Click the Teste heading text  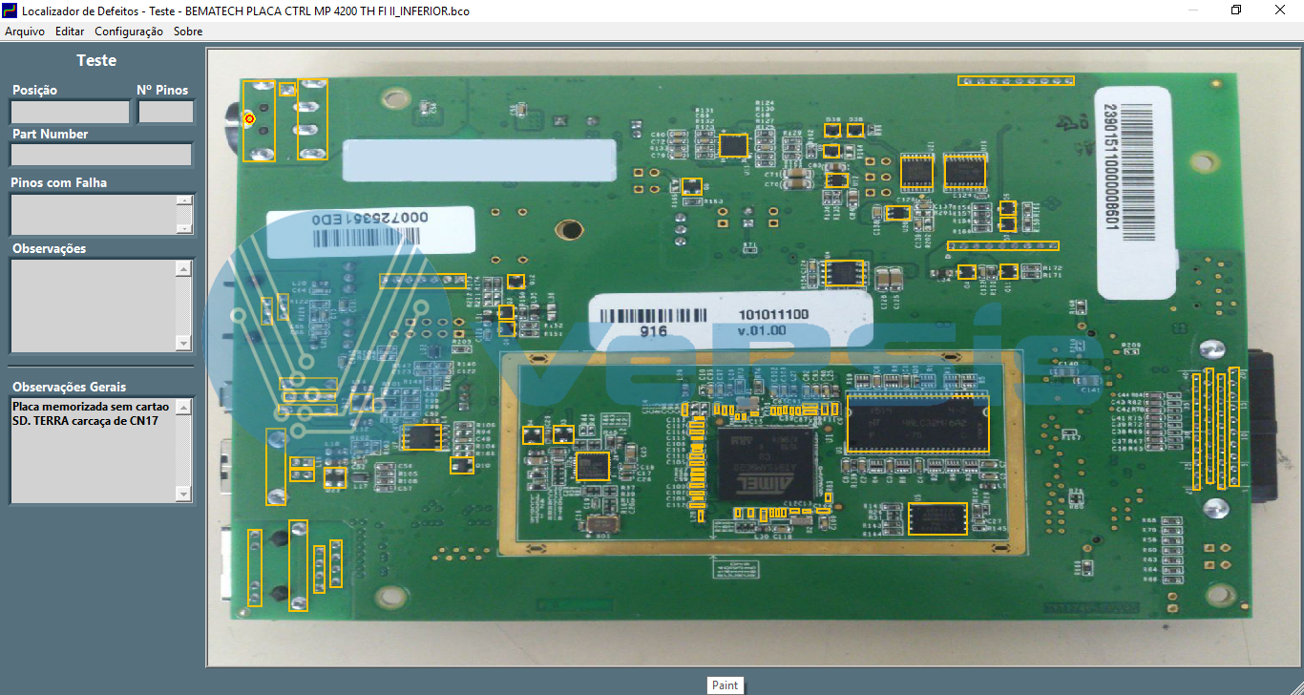(96, 60)
